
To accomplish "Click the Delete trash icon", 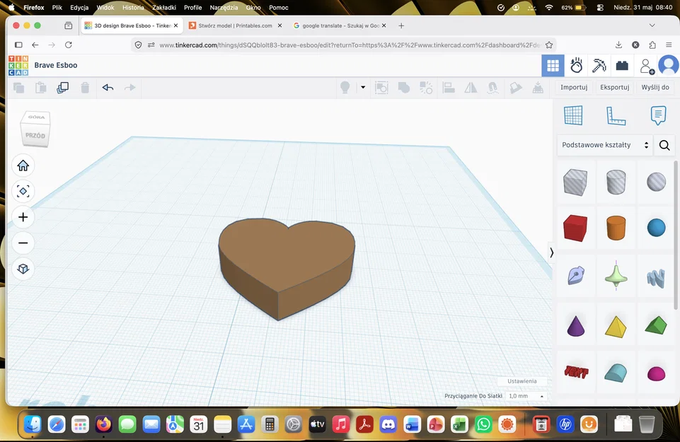I will point(85,88).
